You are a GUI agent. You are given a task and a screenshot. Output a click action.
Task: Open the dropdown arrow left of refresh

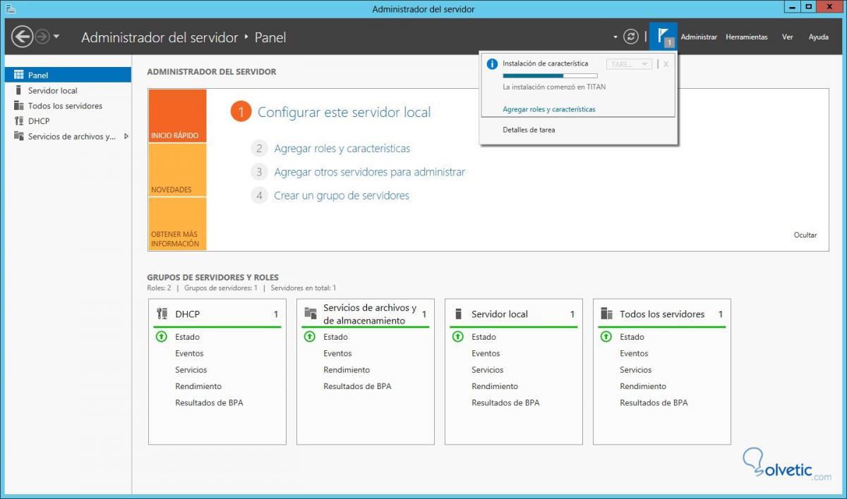(615, 37)
